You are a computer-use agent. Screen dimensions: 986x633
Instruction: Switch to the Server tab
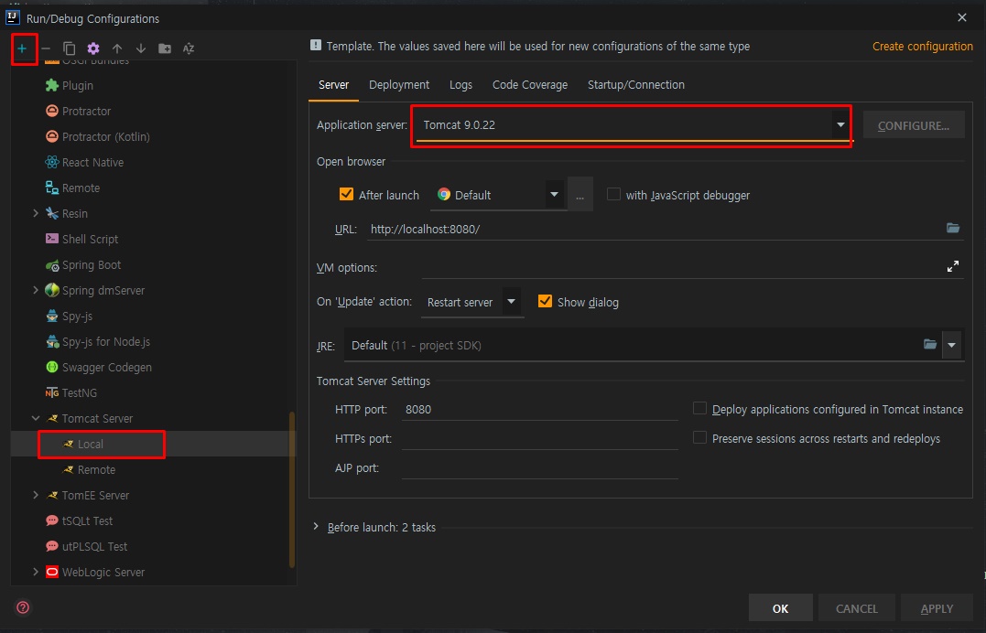click(x=333, y=85)
